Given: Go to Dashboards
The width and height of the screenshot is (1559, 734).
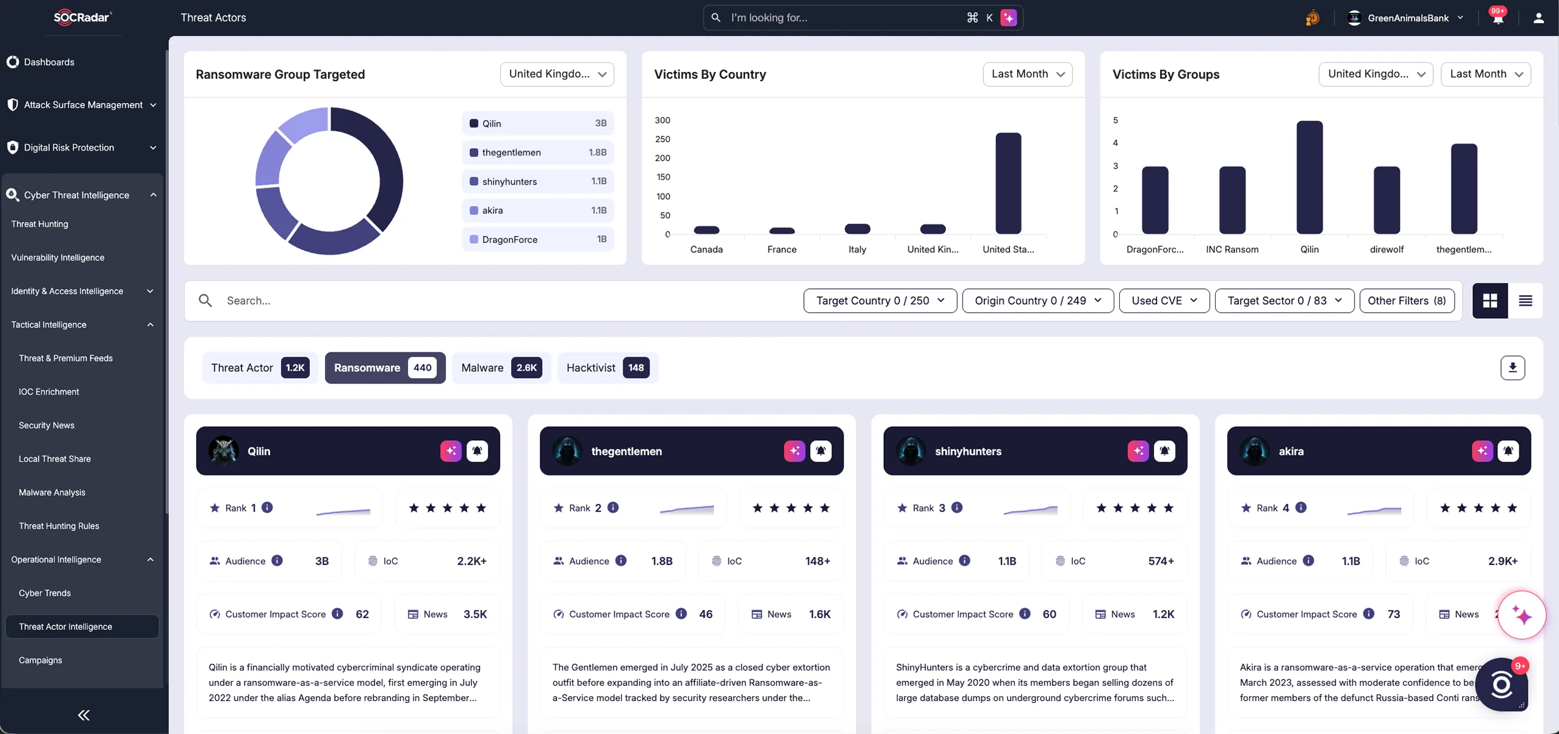Looking at the screenshot, I should [49, 62].
